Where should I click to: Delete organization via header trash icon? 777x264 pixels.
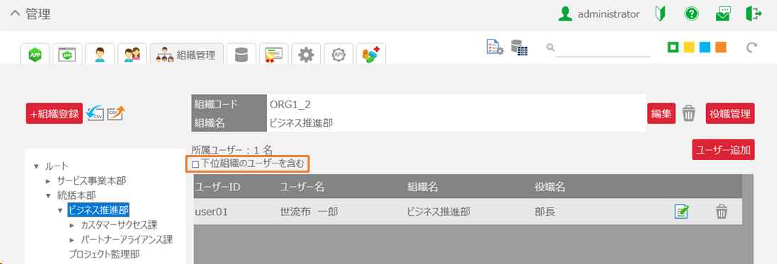pyautogui.click(x=689, y=113)
